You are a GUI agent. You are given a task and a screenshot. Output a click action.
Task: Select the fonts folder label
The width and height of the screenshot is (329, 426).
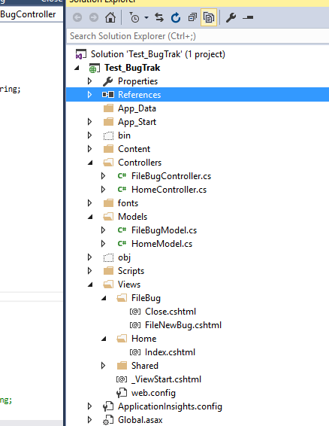click(128, 203)
